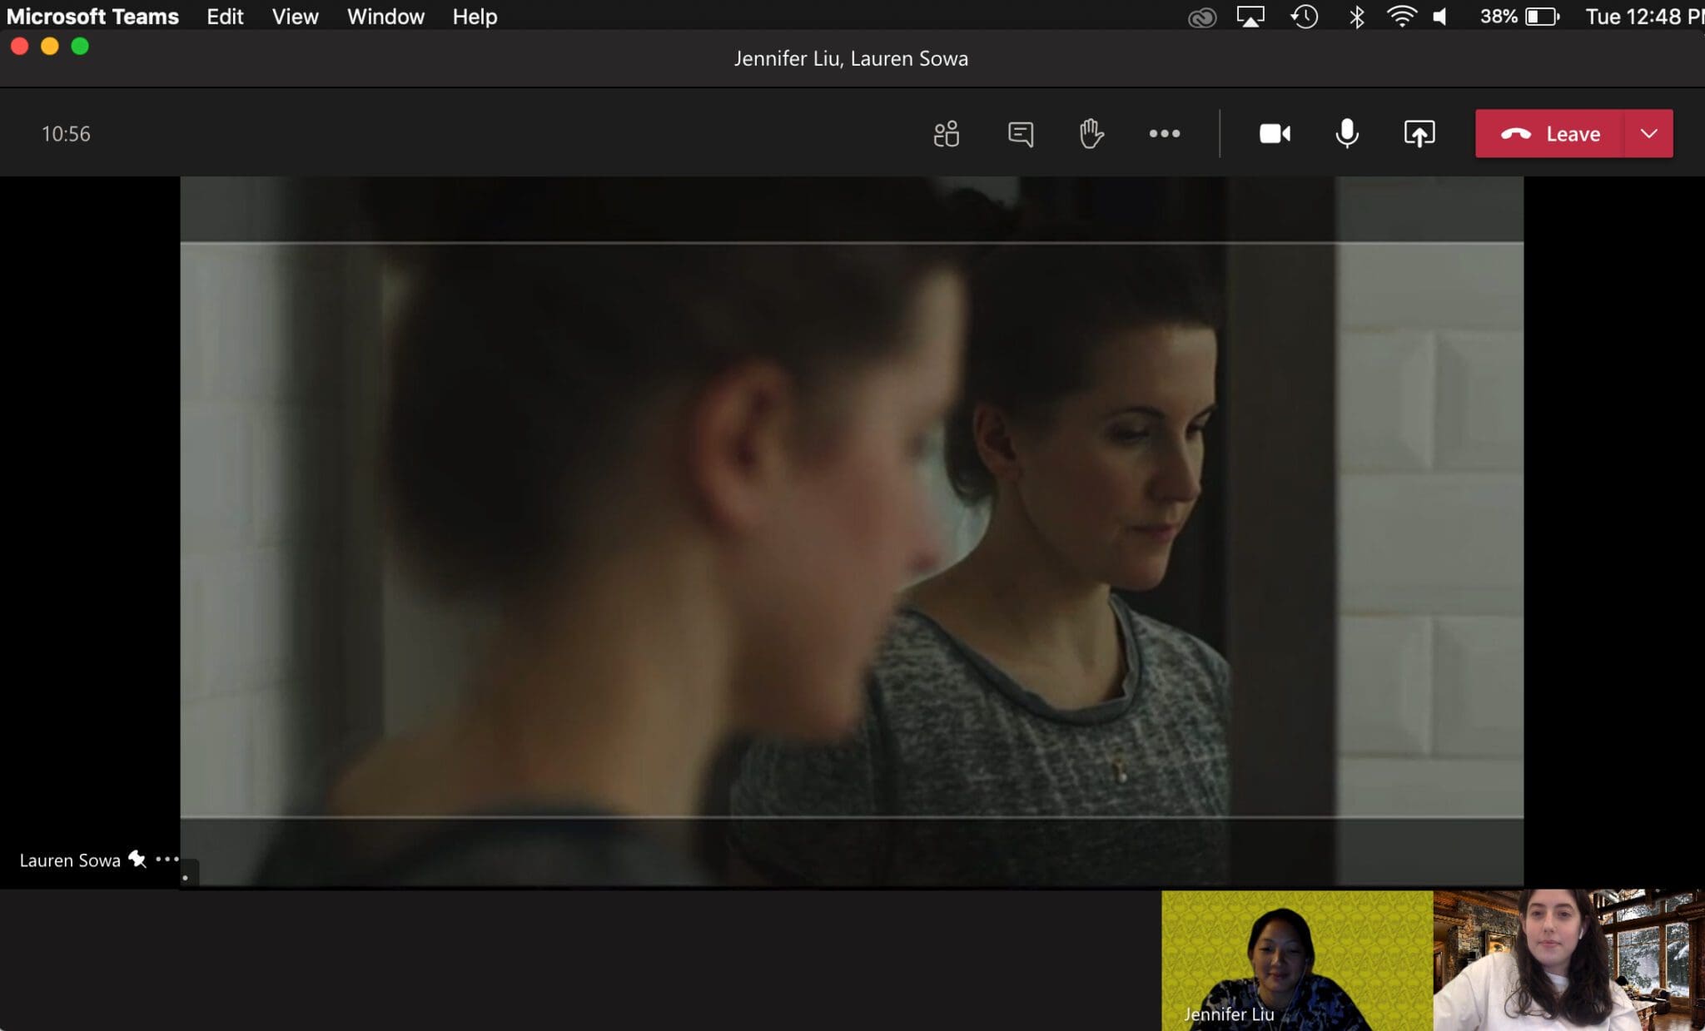This screenshot has width=1705, height=1031.
Task: Open battery status showing 38%
Action: click(x=1519, y=17)
